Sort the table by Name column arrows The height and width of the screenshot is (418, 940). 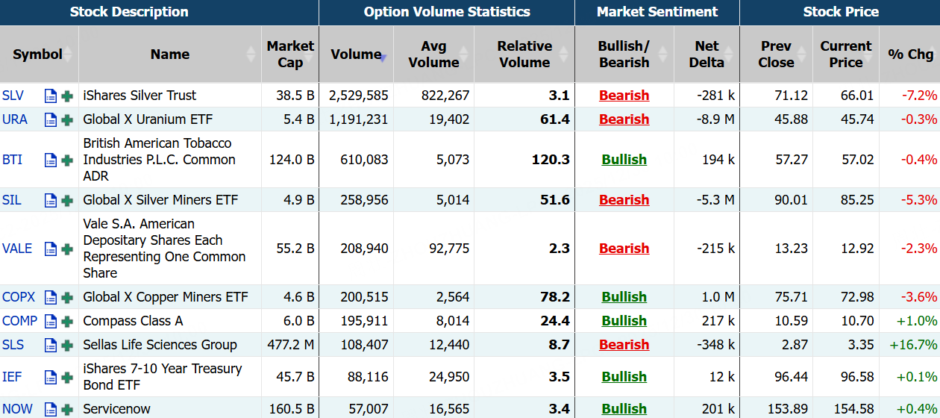pos(251,54)
